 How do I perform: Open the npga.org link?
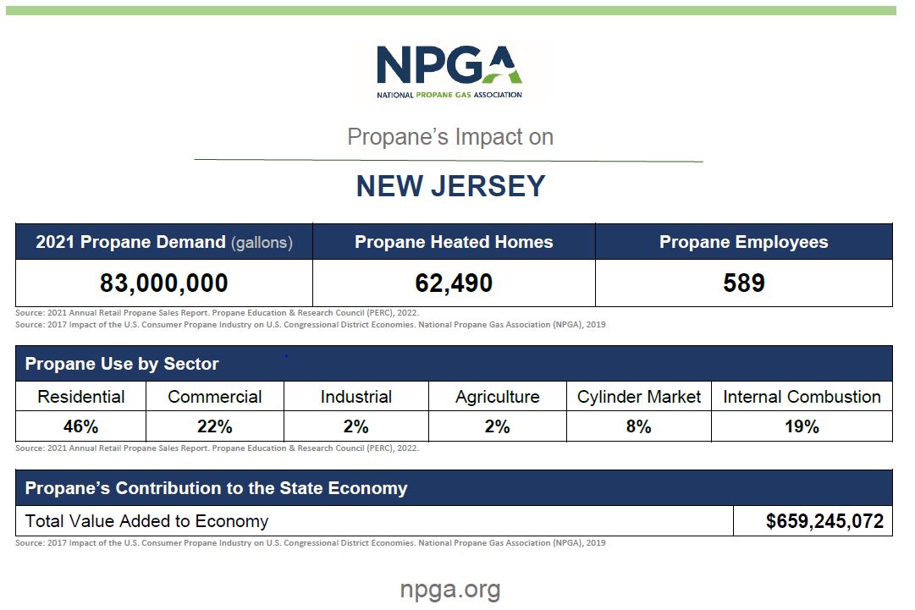(x=449, y=589)
